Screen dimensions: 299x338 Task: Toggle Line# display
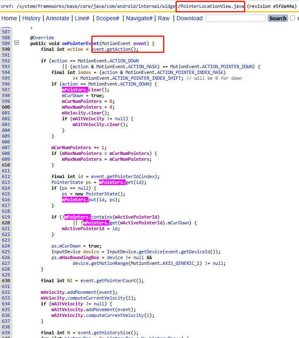coord(82,18)
